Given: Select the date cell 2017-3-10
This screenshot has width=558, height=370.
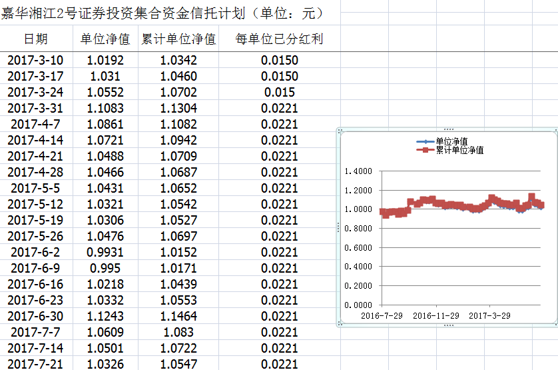Looking at the screenshot, I should pyautogui.click(x=36, y=61).
